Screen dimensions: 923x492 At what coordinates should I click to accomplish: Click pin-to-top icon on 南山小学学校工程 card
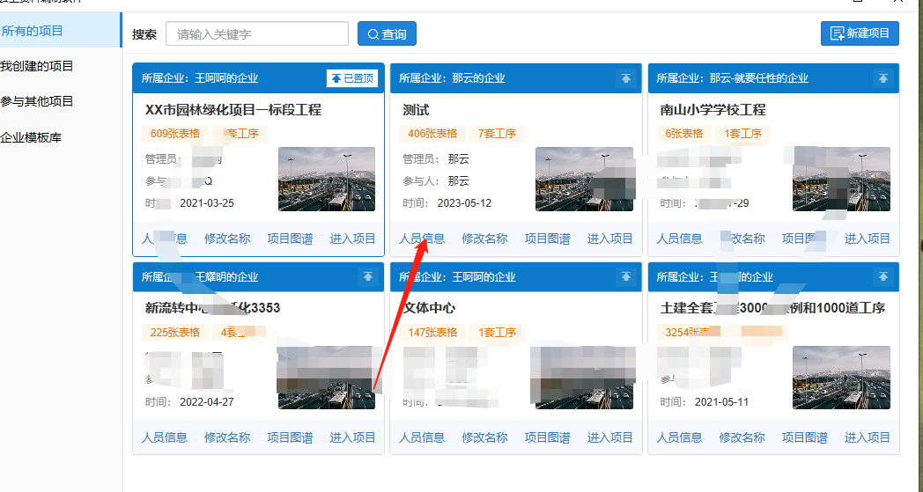(882, 78)
